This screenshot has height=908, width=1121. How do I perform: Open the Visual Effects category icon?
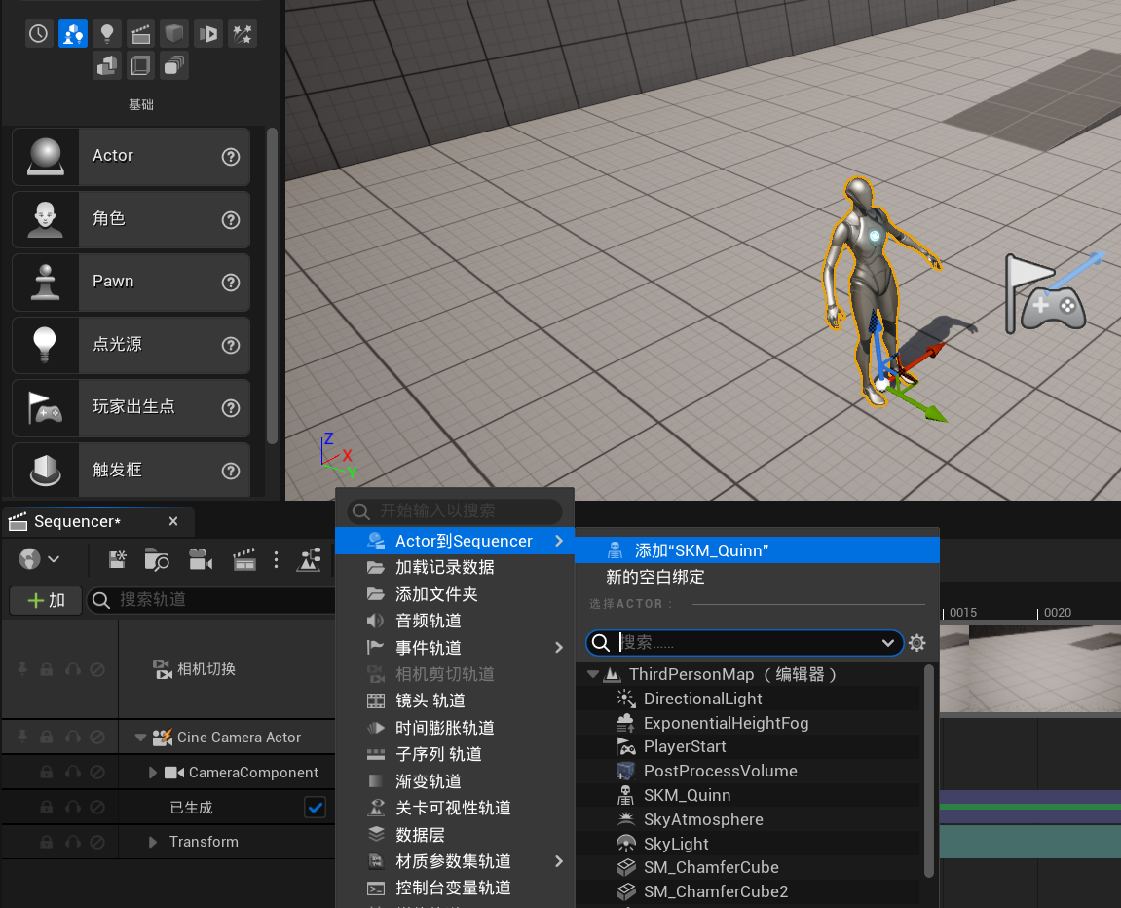click(242, 34)
